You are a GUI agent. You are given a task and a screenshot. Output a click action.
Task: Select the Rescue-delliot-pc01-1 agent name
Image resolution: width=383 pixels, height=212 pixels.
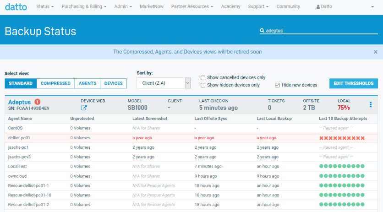pyautogui.click(x=28, y=185)
